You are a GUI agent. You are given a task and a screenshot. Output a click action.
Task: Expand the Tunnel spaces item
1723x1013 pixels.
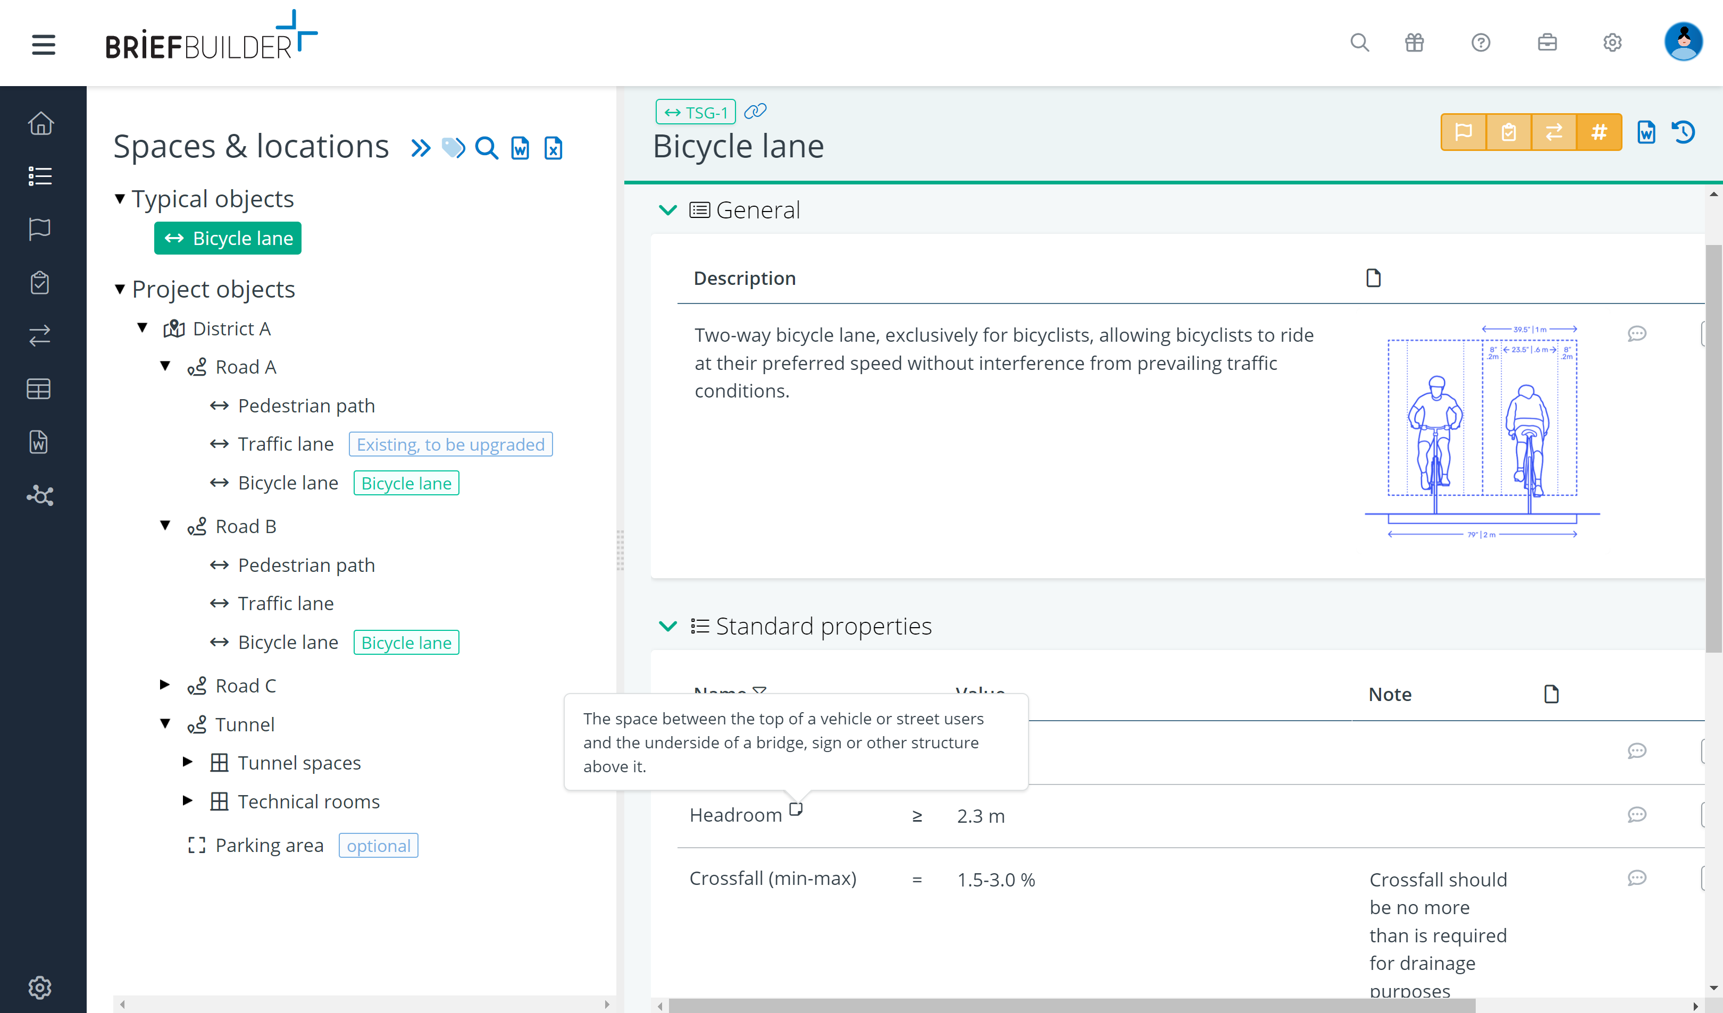click(x=189, y=762)
